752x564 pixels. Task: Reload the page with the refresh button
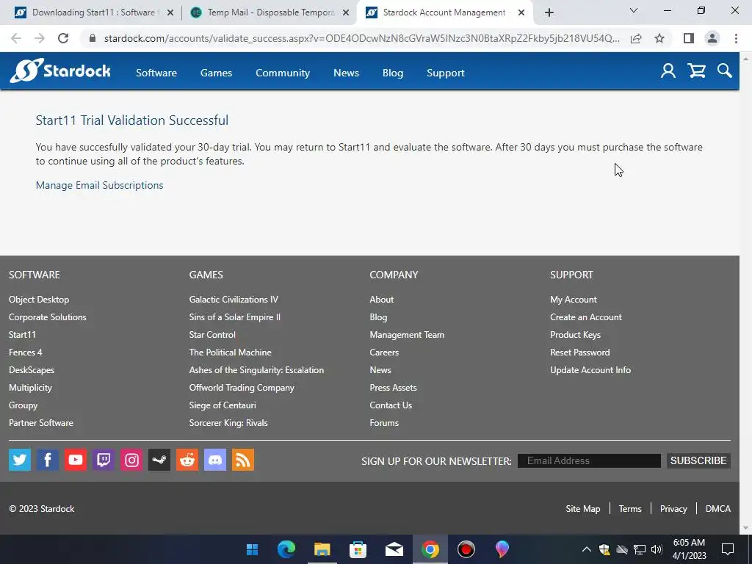tap(63, 38)
